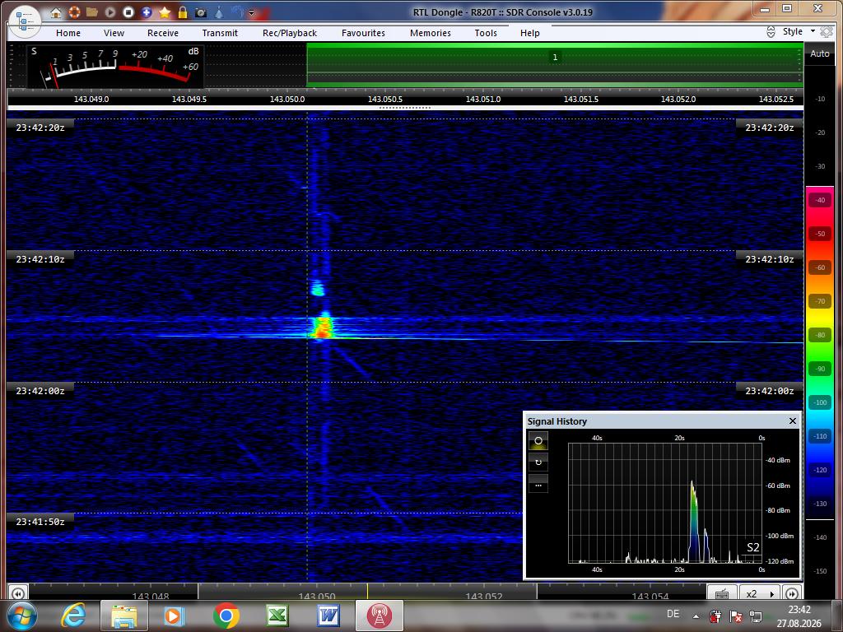Open the Transmit ribbon tab

click(x=220, y=33)
